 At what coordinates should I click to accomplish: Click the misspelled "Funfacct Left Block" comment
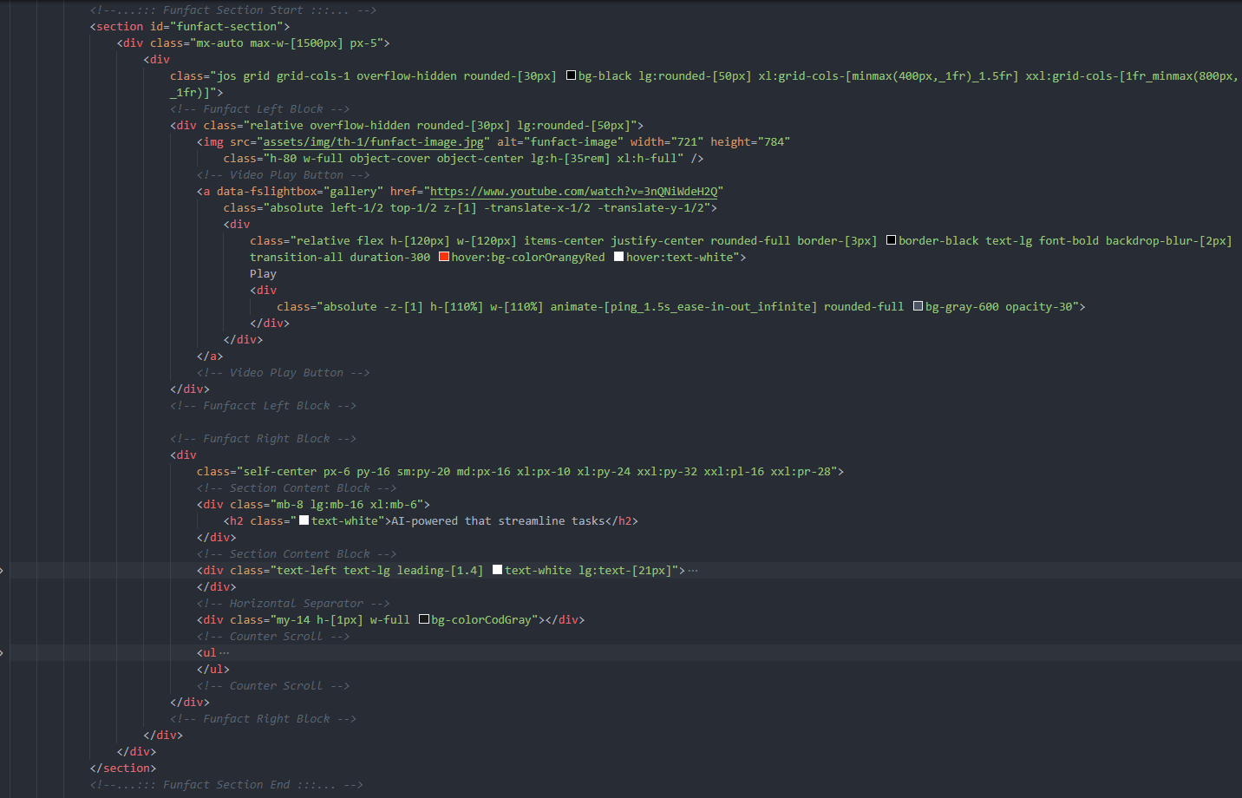click(263, 405)
